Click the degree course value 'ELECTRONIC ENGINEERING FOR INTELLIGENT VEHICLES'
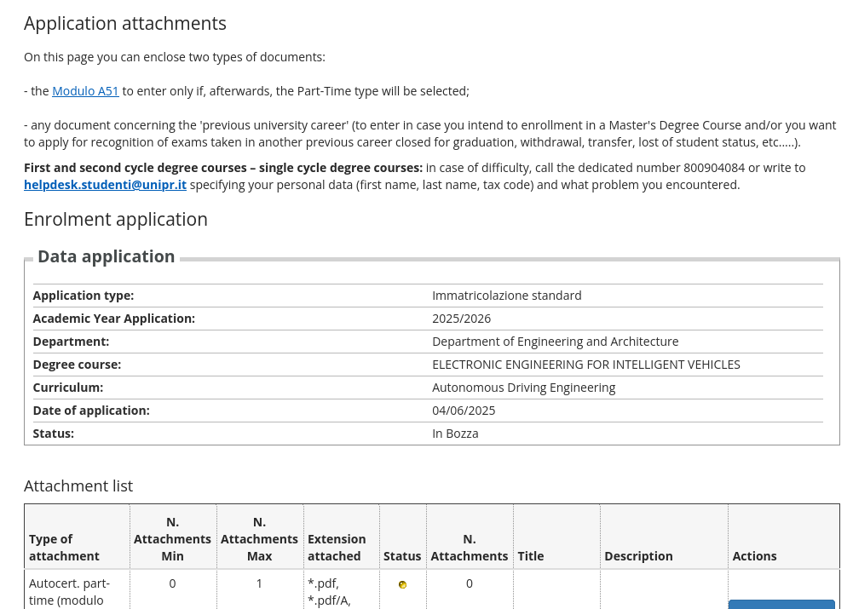853x609 pixels. pos(585,365)
